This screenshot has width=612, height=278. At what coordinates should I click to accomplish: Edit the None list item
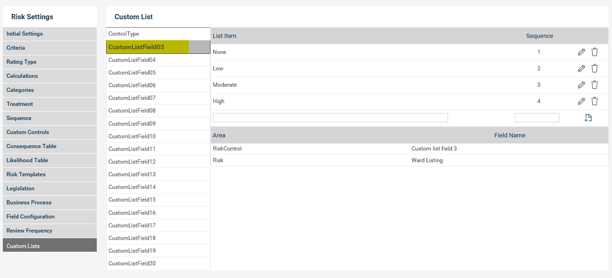tap(581, 53)
